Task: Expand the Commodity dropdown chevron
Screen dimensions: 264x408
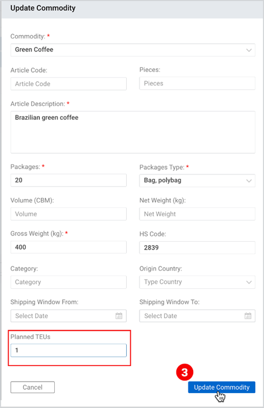Action: 249,50
